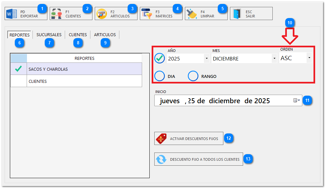
Task: Open the calendar picker in Inicio field
Action: point(296,100)
